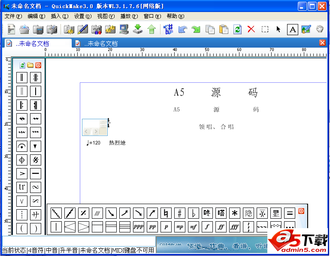Click the copy toolbar icon
This screenshot has width=330, height=256.
point(210,29)
